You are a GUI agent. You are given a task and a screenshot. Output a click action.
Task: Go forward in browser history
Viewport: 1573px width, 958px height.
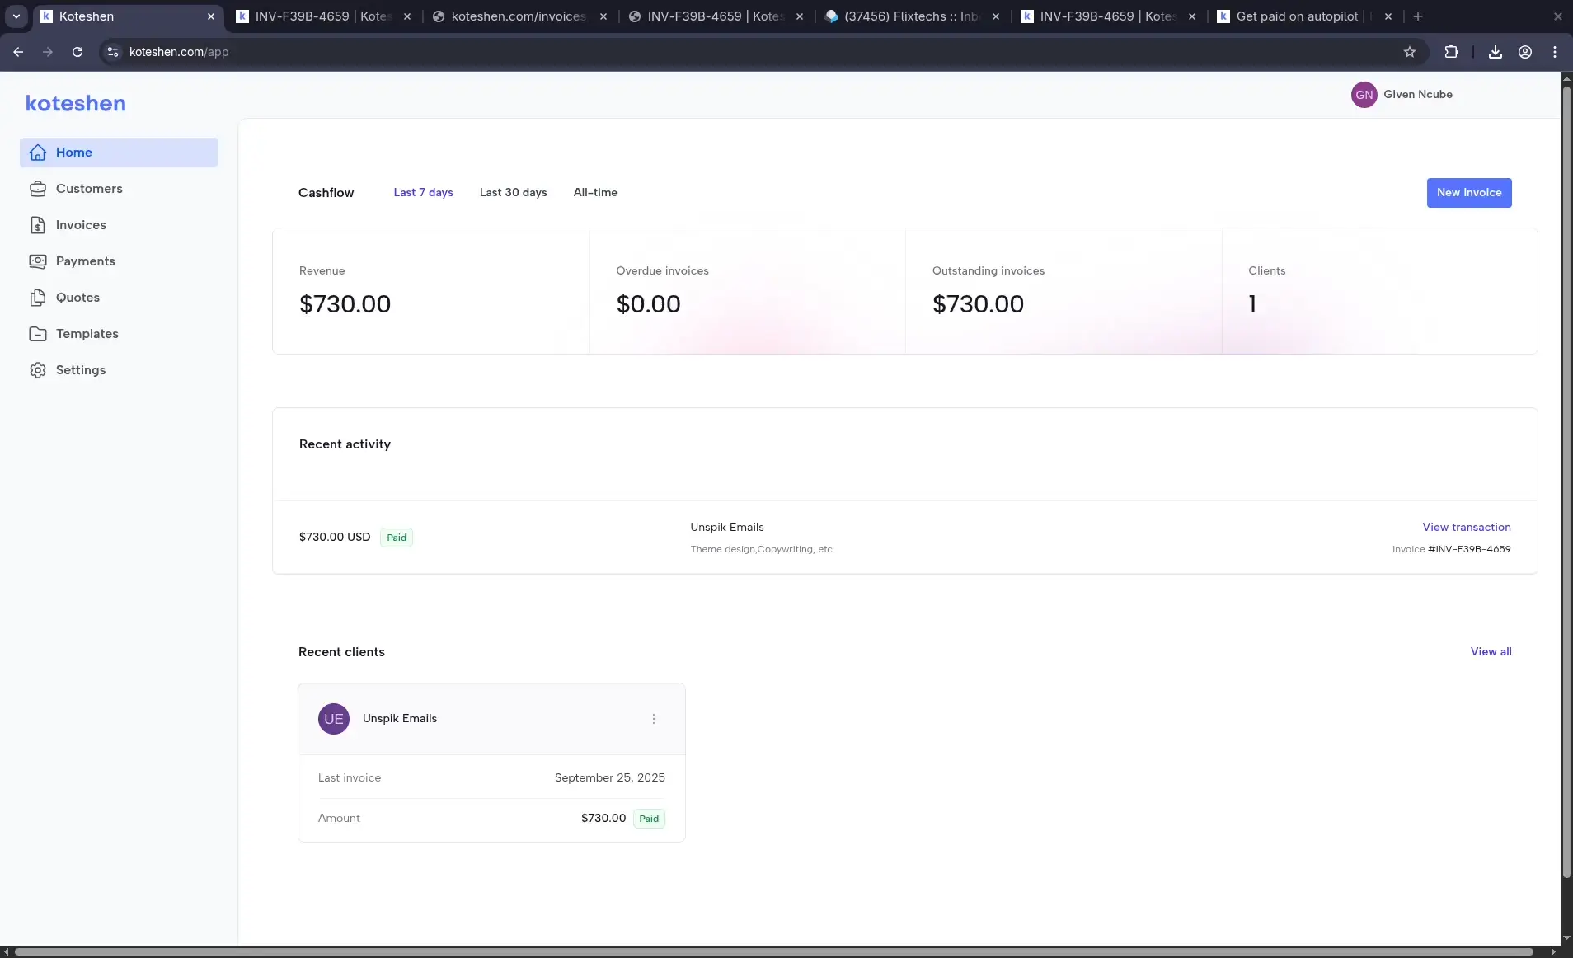(48, 52)
